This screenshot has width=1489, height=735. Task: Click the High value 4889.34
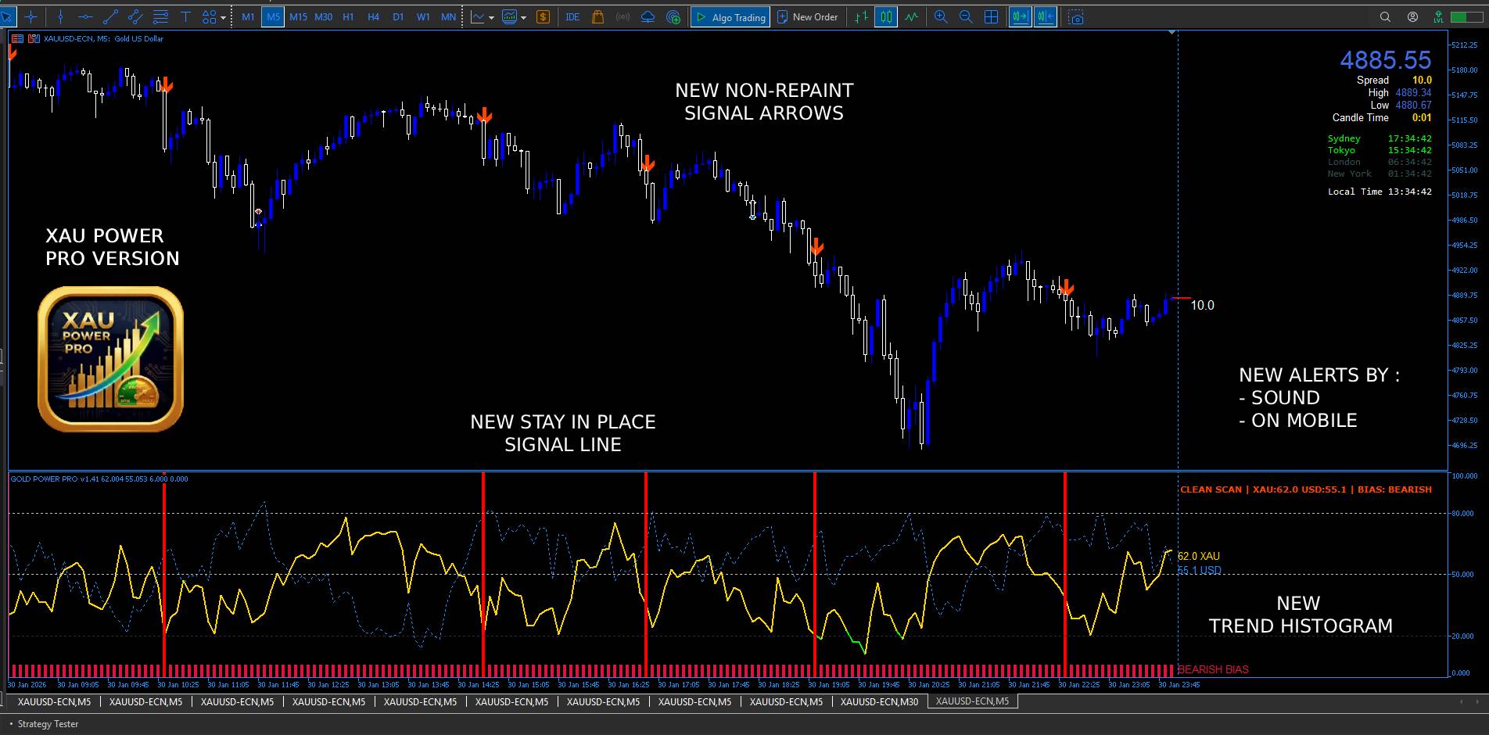point(1413,92)
